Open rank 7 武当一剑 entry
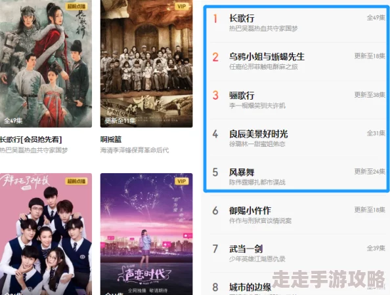This screenshot has height=295, width=390. click(297, 253)
